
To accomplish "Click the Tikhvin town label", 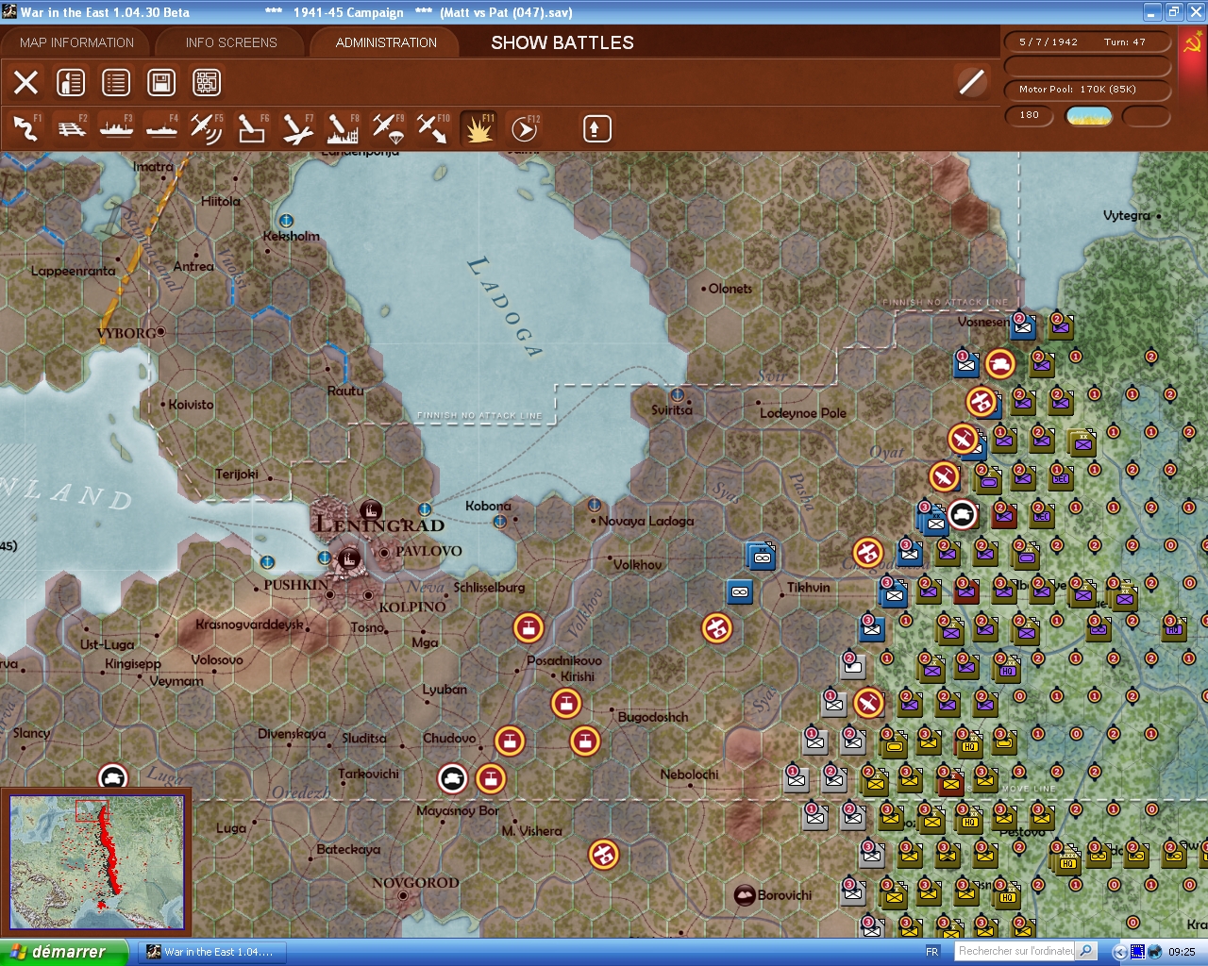I will click(809, 587).
